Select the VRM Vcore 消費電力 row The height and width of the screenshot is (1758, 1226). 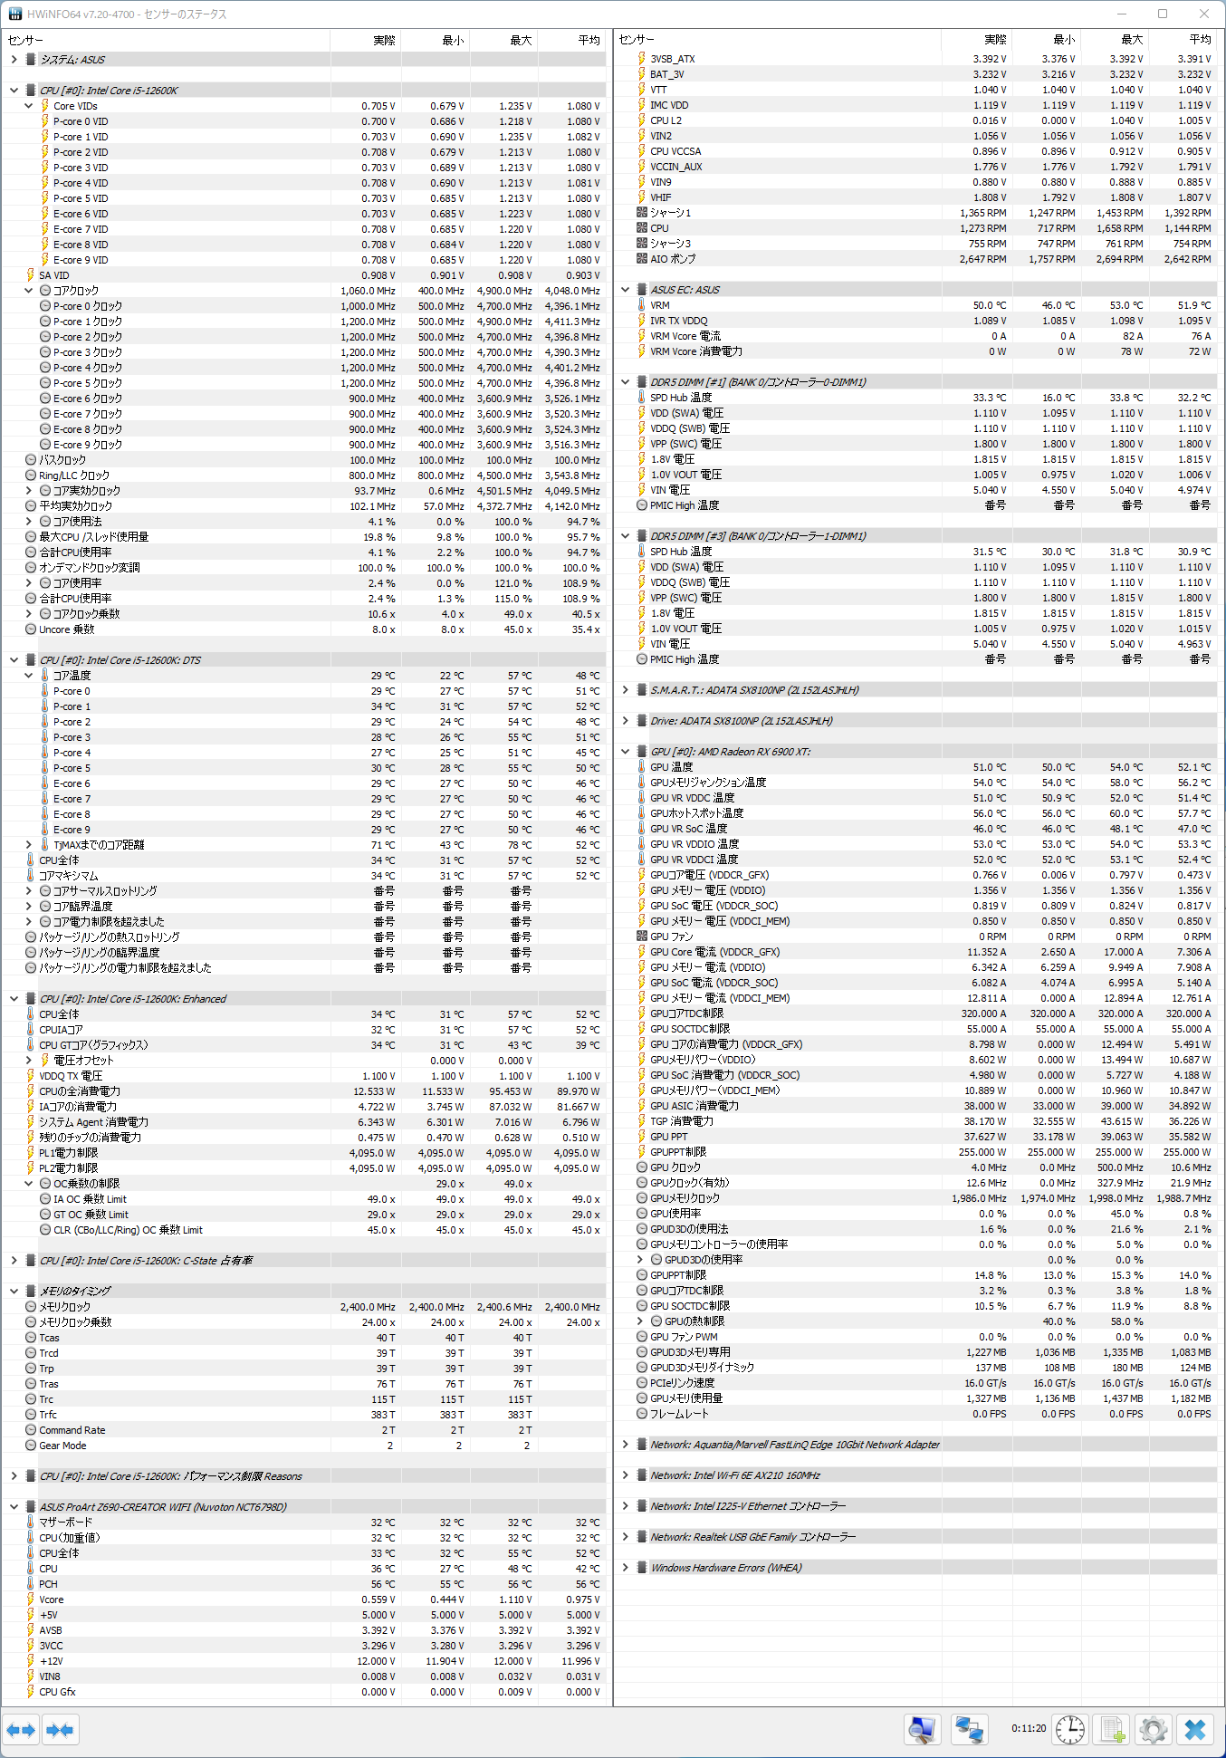[x=915, y=351]
